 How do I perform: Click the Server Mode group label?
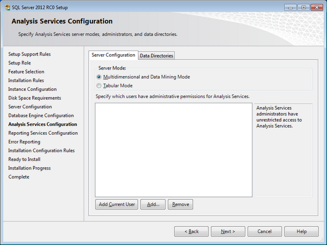pyautogui.click(x=112, y=68)
